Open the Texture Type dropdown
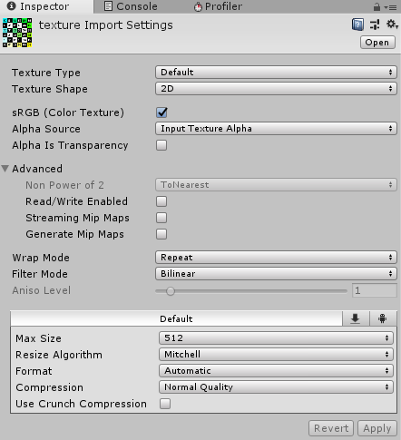This screenshot has height=440, width=401. coord(276,73)
